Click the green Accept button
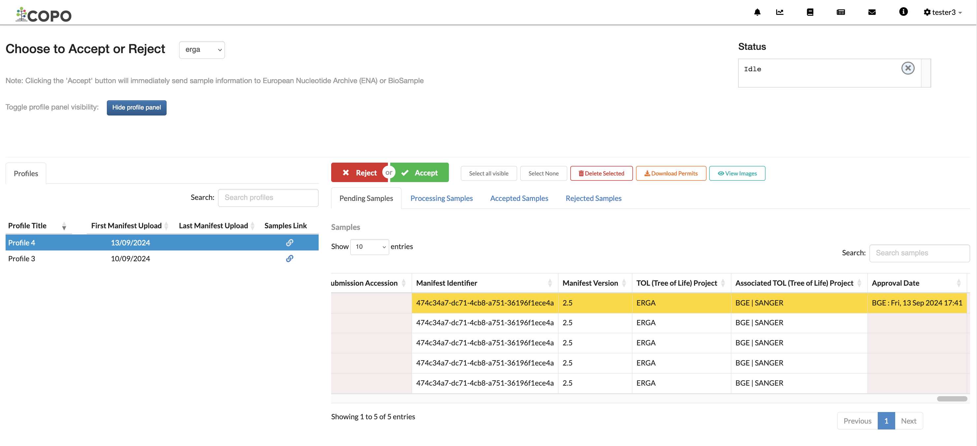The height and width of the screenshot is (446, 977). [x=420, y=173]
